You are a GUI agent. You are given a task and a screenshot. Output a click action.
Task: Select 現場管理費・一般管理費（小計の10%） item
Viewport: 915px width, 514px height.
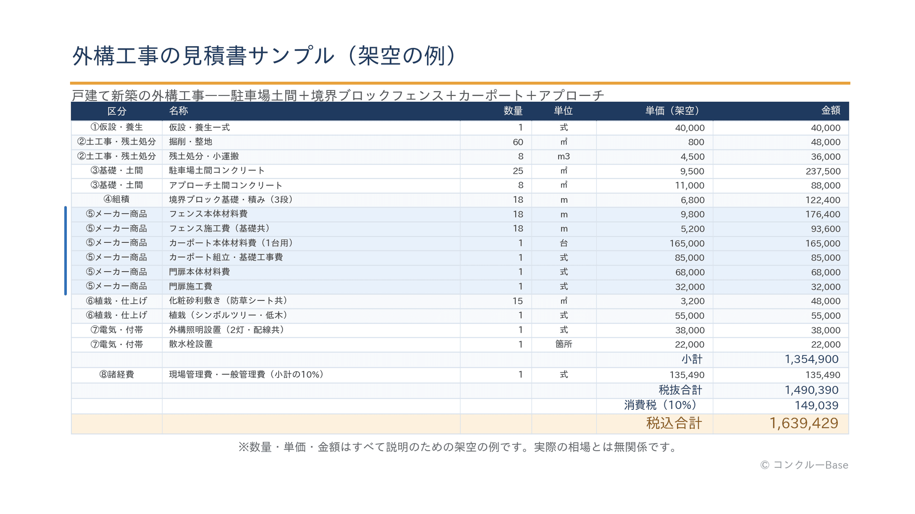tap(246, 374)
